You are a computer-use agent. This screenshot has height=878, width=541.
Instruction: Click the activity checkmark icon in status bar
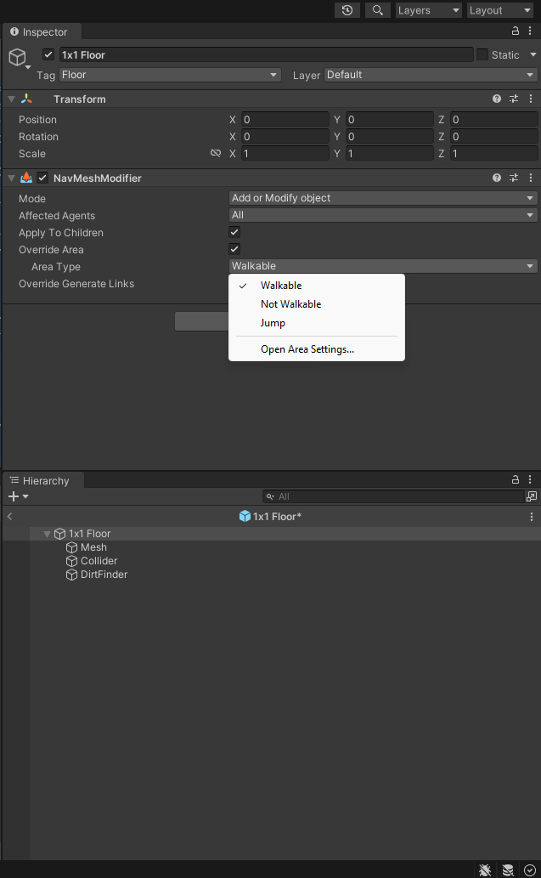tap(530, 870)
